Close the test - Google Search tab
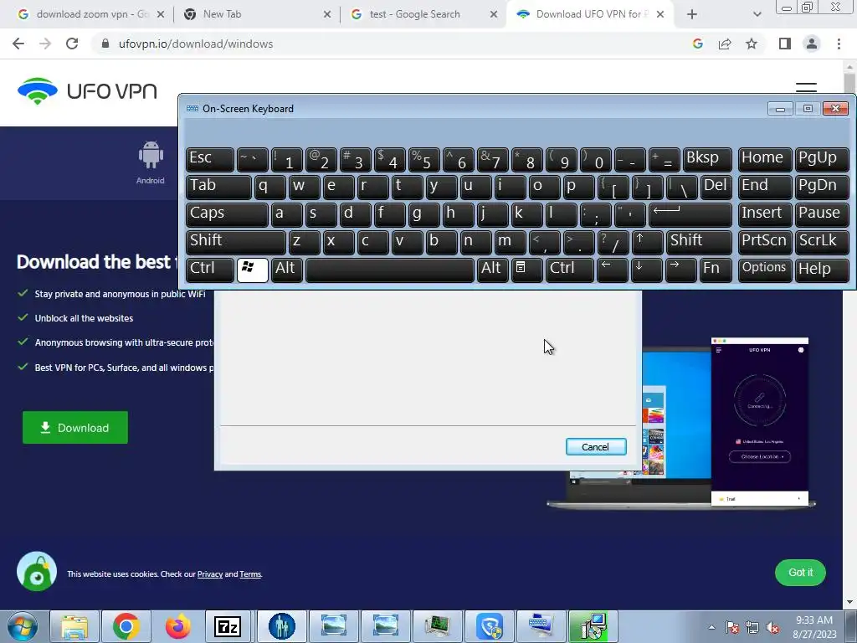Viewport: 857px width, 643px height. (x=494, y=14)
